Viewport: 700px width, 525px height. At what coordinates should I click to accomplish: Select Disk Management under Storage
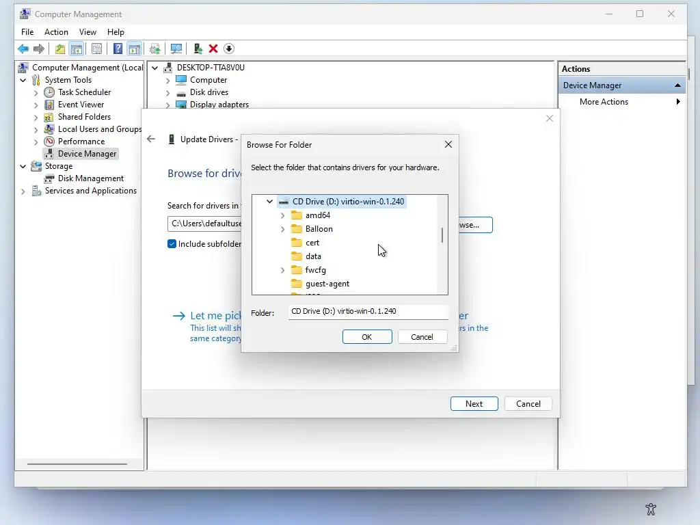click(x=91, y=178)
